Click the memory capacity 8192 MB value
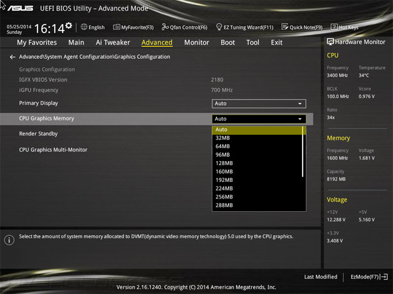Image resolution: width=393 pixels, height=294 pixels. point(337,179)
